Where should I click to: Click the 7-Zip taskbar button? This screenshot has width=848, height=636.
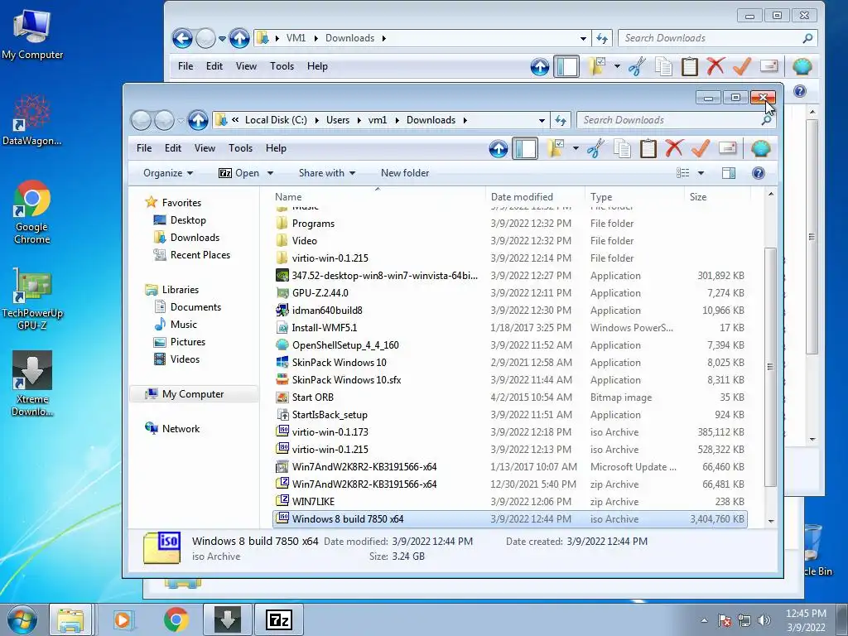coord(279,619)
